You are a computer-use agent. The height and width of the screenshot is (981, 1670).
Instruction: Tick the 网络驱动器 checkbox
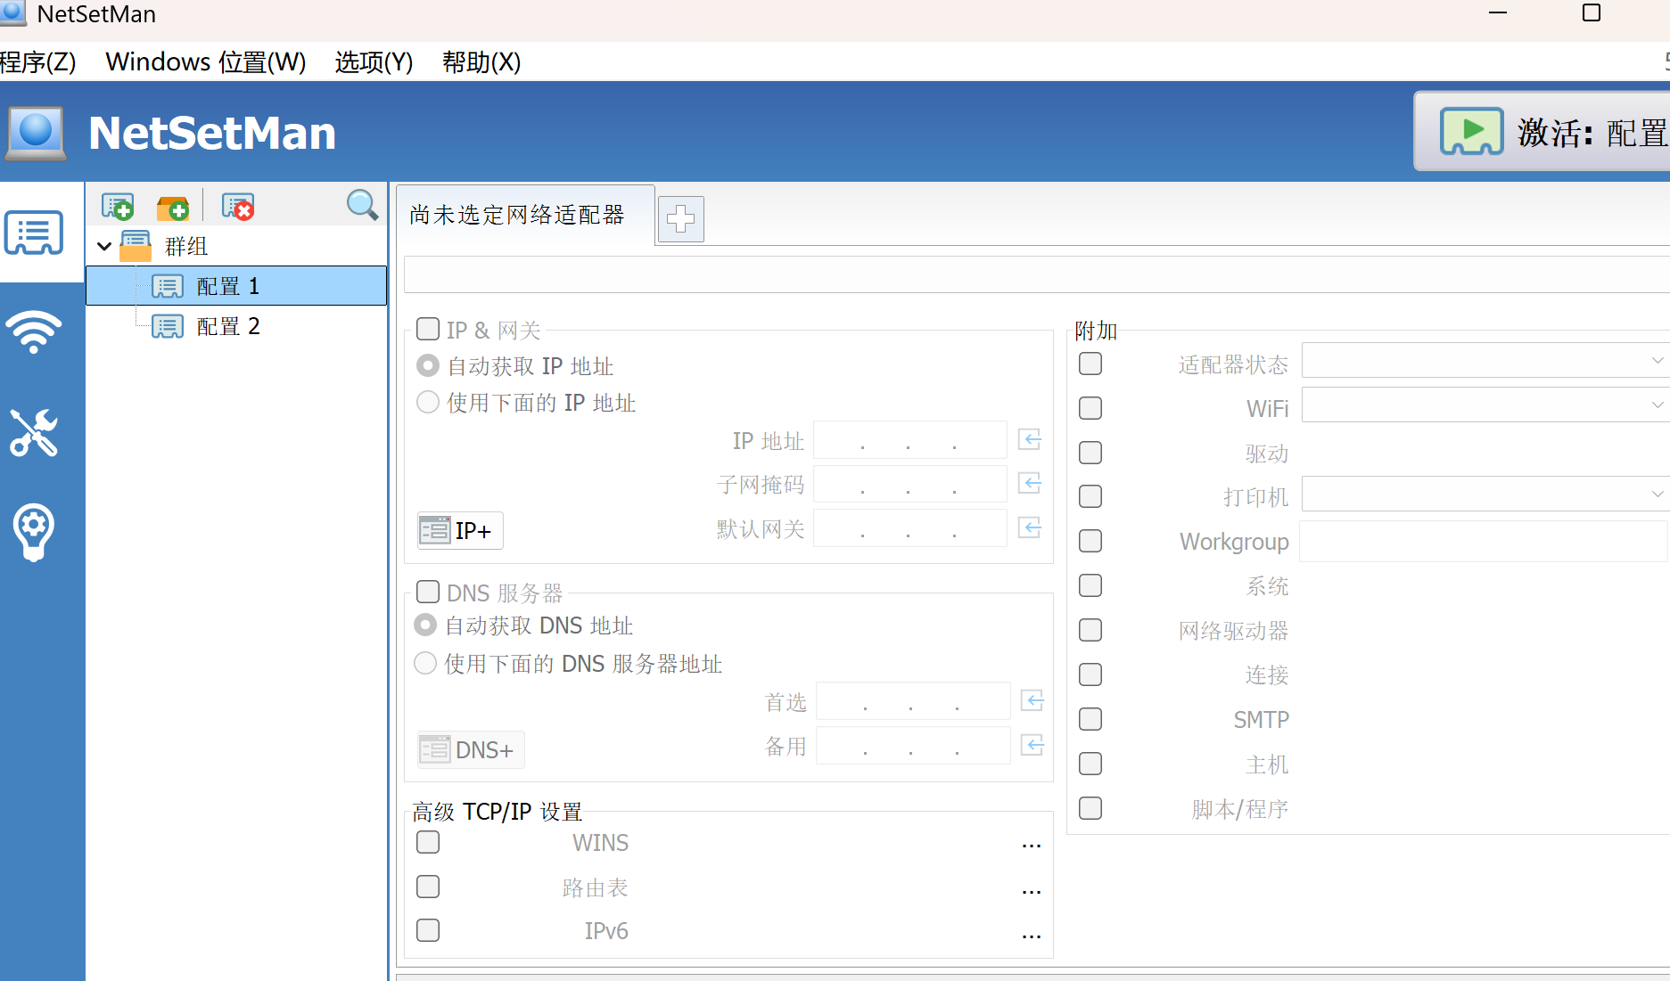coord(1090,630)
